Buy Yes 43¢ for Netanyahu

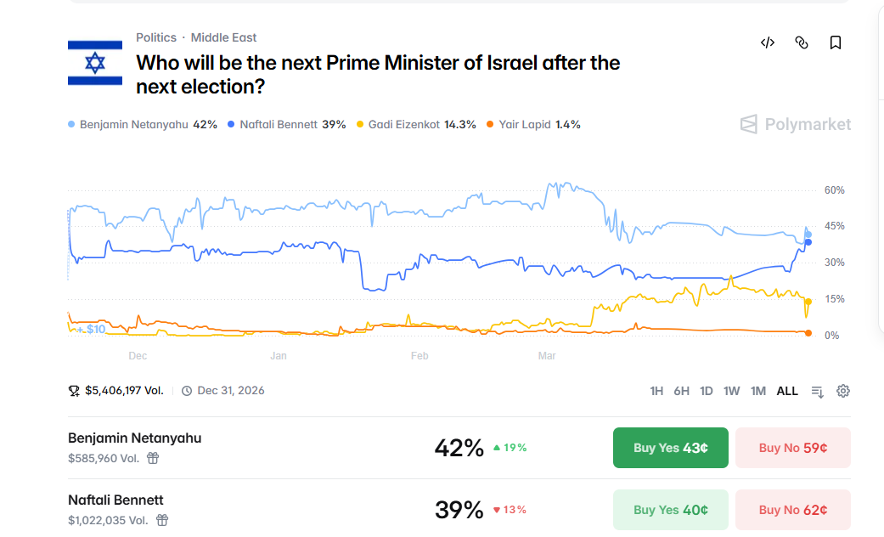(x=671, y=448)
